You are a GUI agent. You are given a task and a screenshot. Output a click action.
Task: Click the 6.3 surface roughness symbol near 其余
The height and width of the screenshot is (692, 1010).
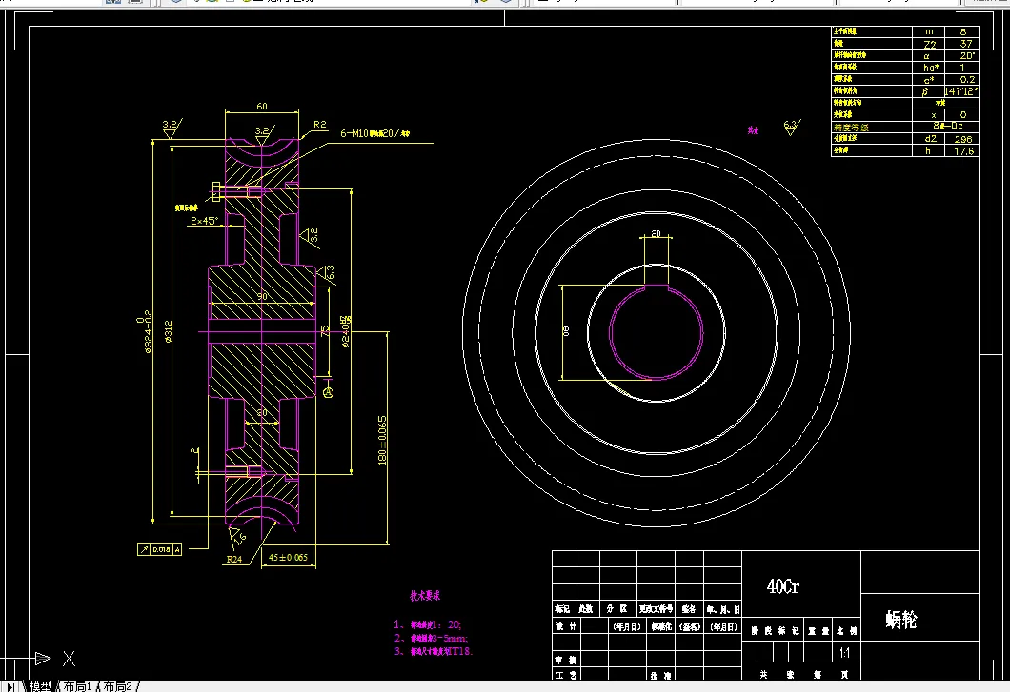click(791, 127)
